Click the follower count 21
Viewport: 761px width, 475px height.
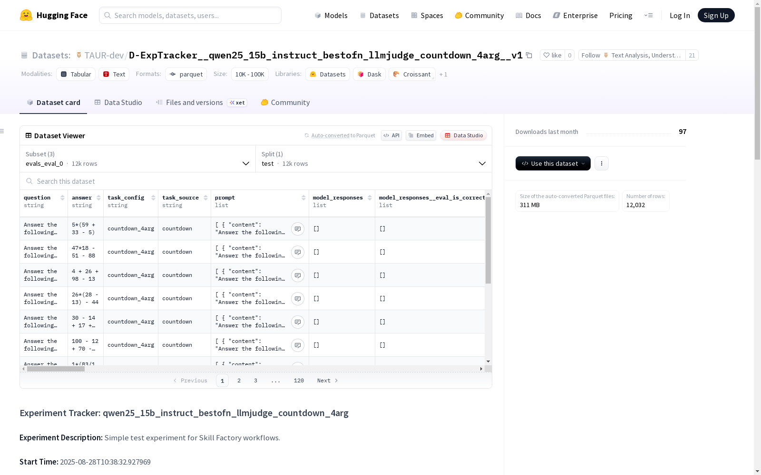pyautogui.click(x=692, y=55)
